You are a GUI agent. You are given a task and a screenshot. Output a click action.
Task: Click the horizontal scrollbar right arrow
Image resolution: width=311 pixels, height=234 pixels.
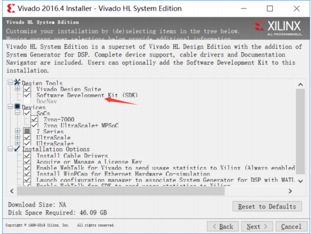[x=290, y=191]
